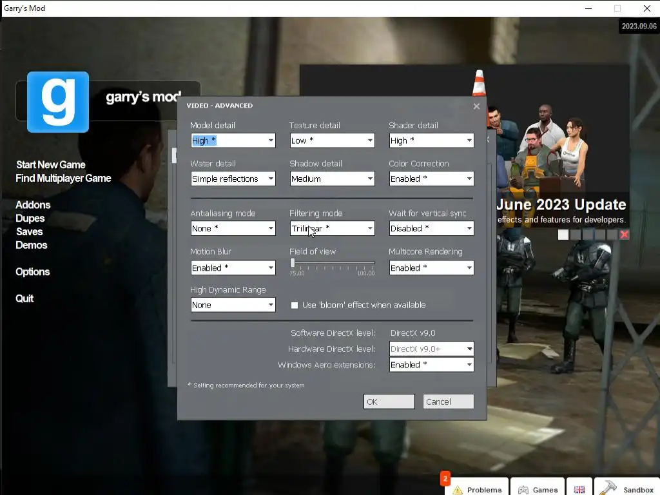This screenshot has width=660, height=495.
Task: Click 'Setting recommended for your system' note
Action: tap(246, 385)
